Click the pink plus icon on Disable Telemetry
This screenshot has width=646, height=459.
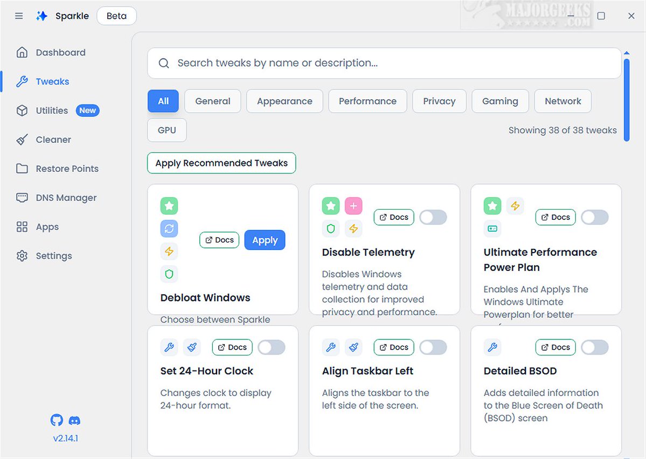pos(353,206)
